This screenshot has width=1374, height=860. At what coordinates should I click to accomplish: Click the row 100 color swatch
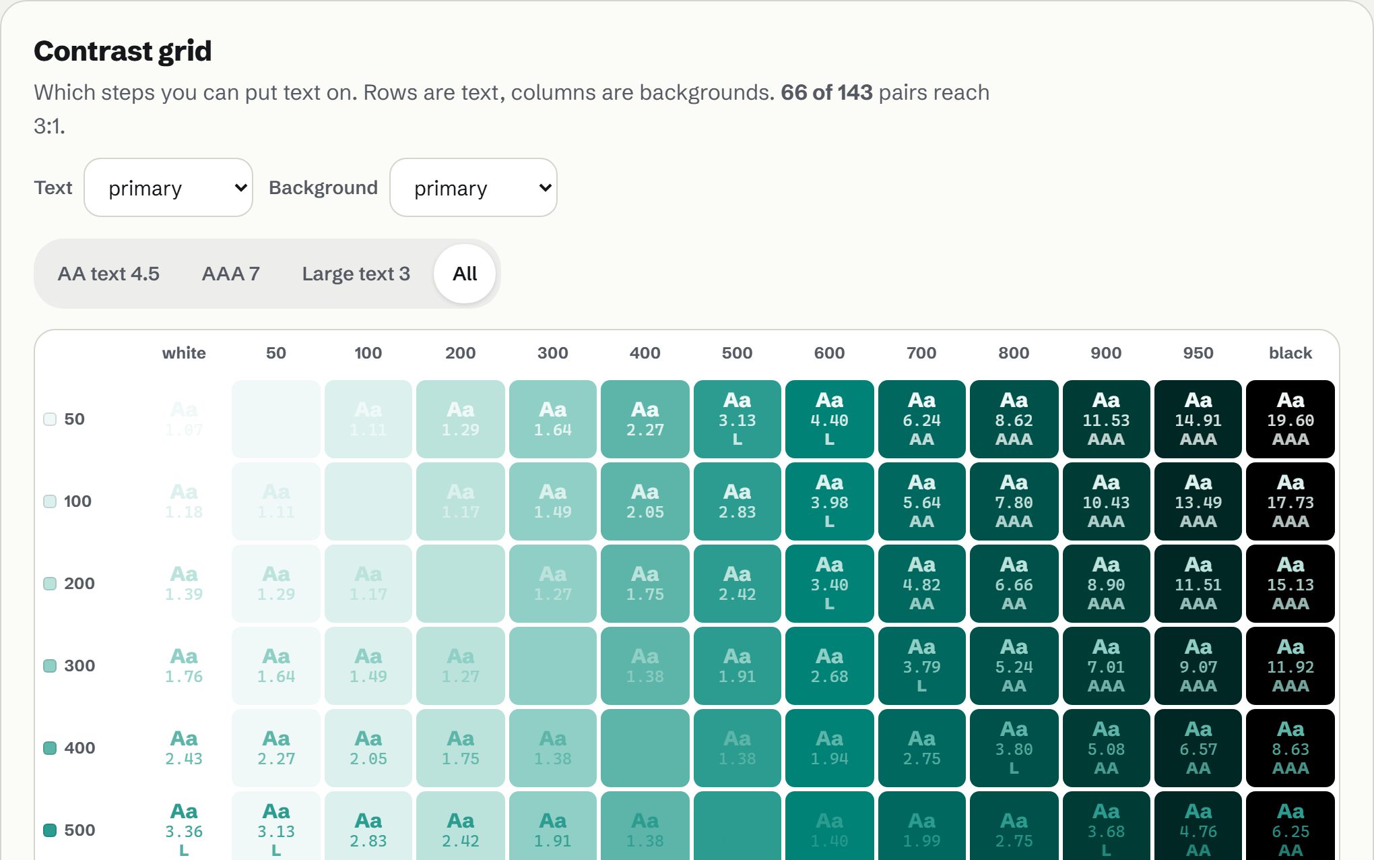(50, 501)
